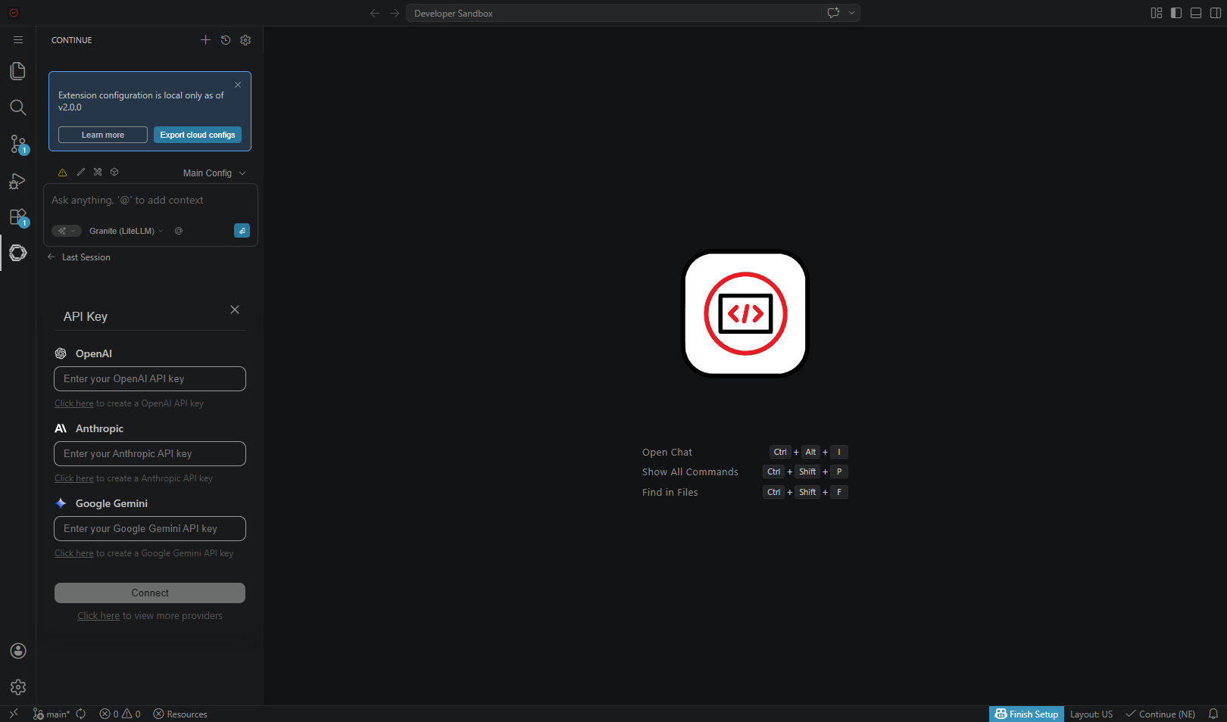Click Resources in the status bar
This screenshot has height=722, width=1227.
coord(180,714)
